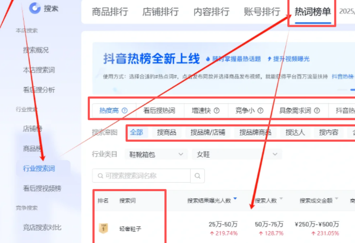Sort by 搜索结果曝光人数 arrow

point(235,199)
